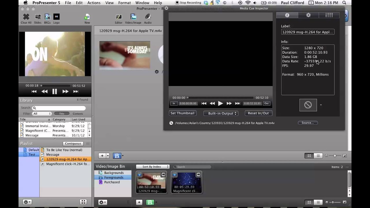Switch slide area to grid view
The width and height of the screenshot is (370, 208).
pos(309,156)
